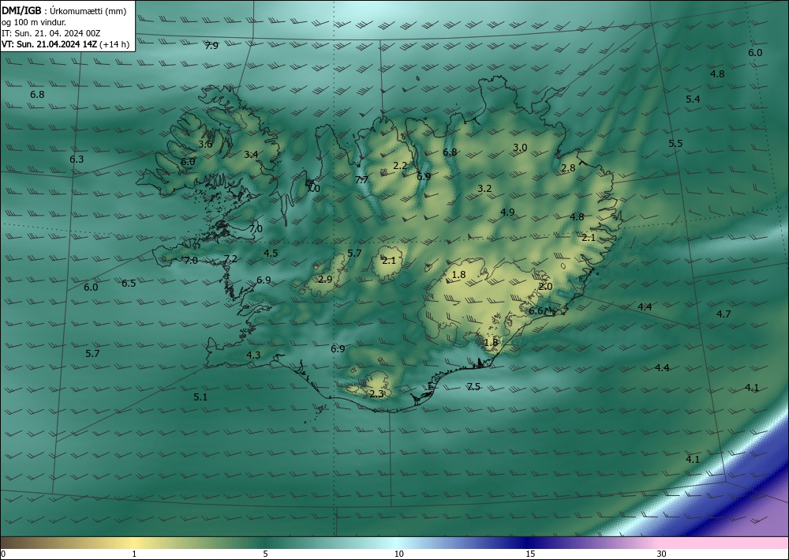
Task: Click the 5.5 value on the map
Action: [675, 144]
